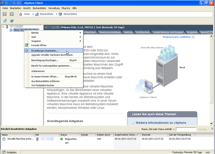Click the green Abgeschlossen status icon
The width and height of the screenshot is (215, 154).
pos(61,139)
